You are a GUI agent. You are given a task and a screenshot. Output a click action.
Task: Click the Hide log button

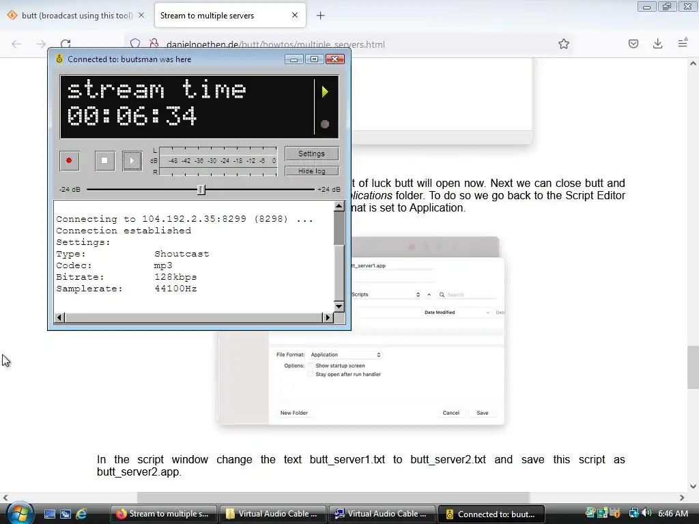click(x=311, y=171)
